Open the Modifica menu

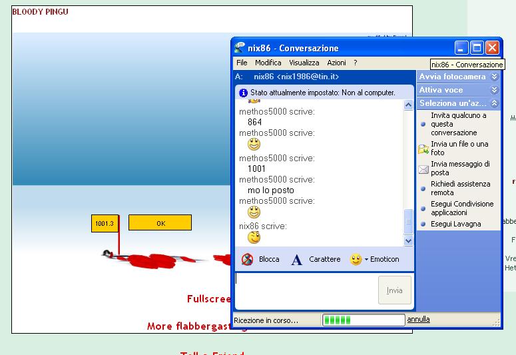(x=268, y=63)
